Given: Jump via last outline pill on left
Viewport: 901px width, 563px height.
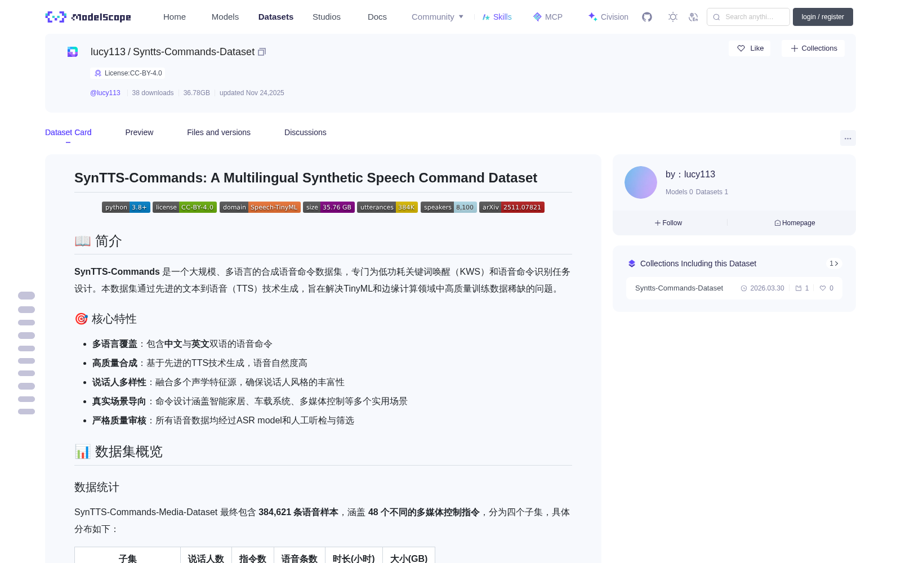Looking at the screenshot, I should tap(26, 412).
